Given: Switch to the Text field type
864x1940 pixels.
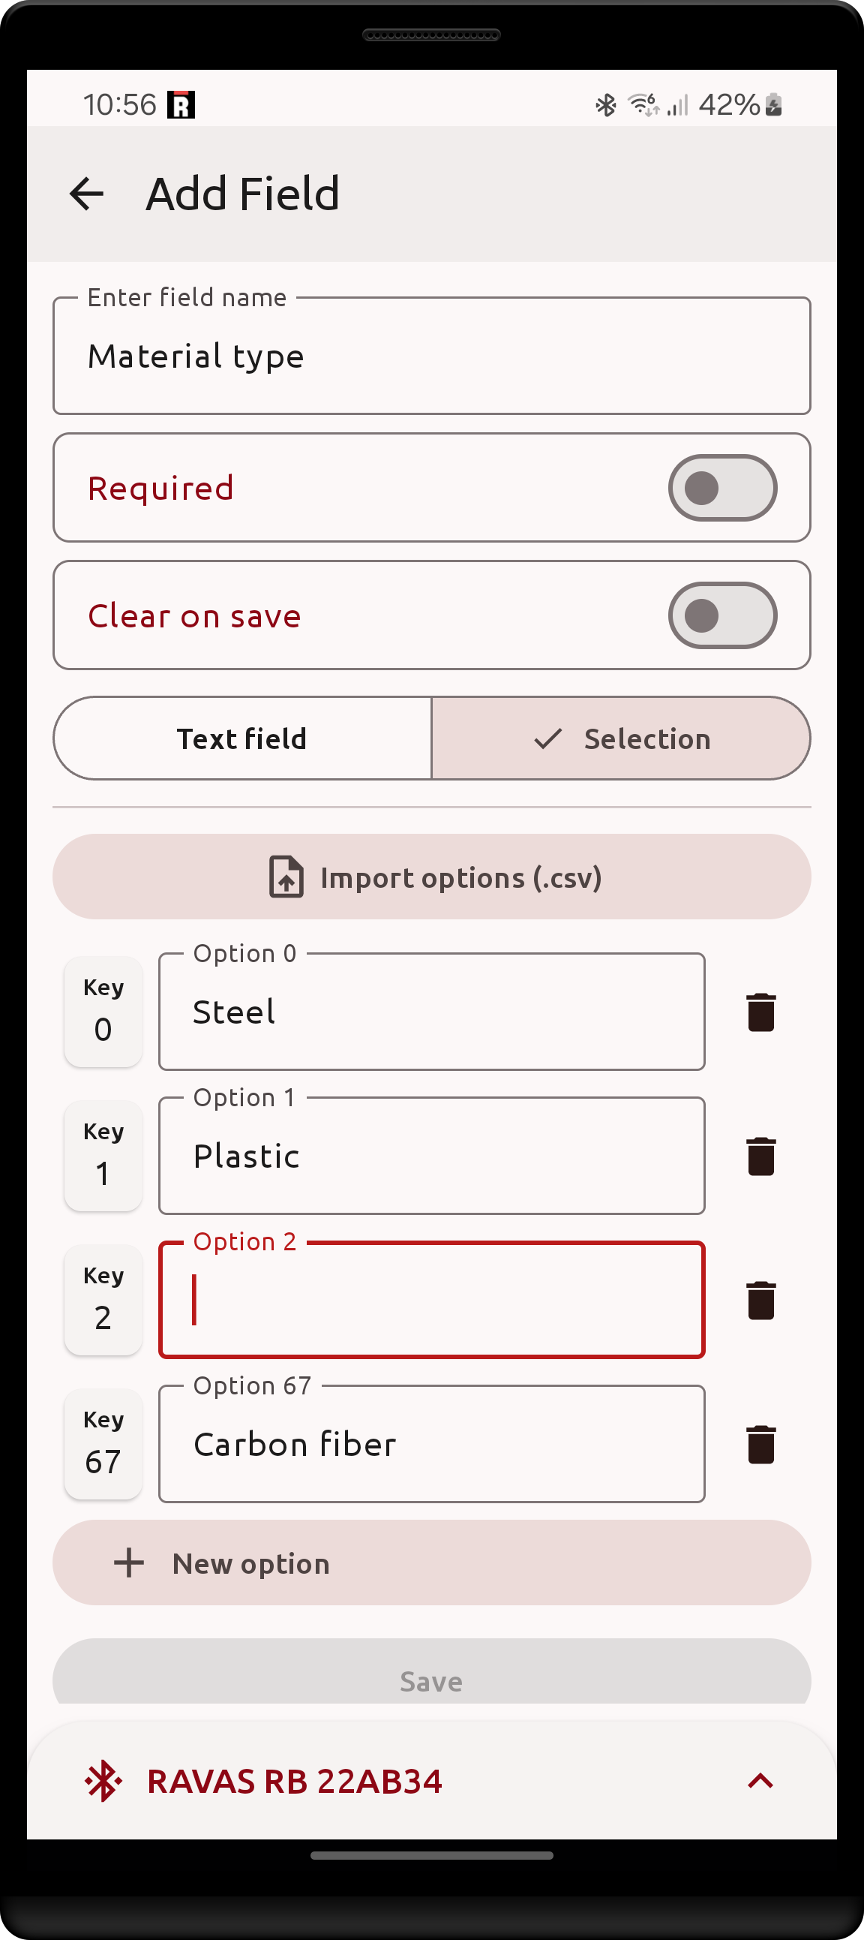Looking at the screenshot, I should click(x=241, y=738).
